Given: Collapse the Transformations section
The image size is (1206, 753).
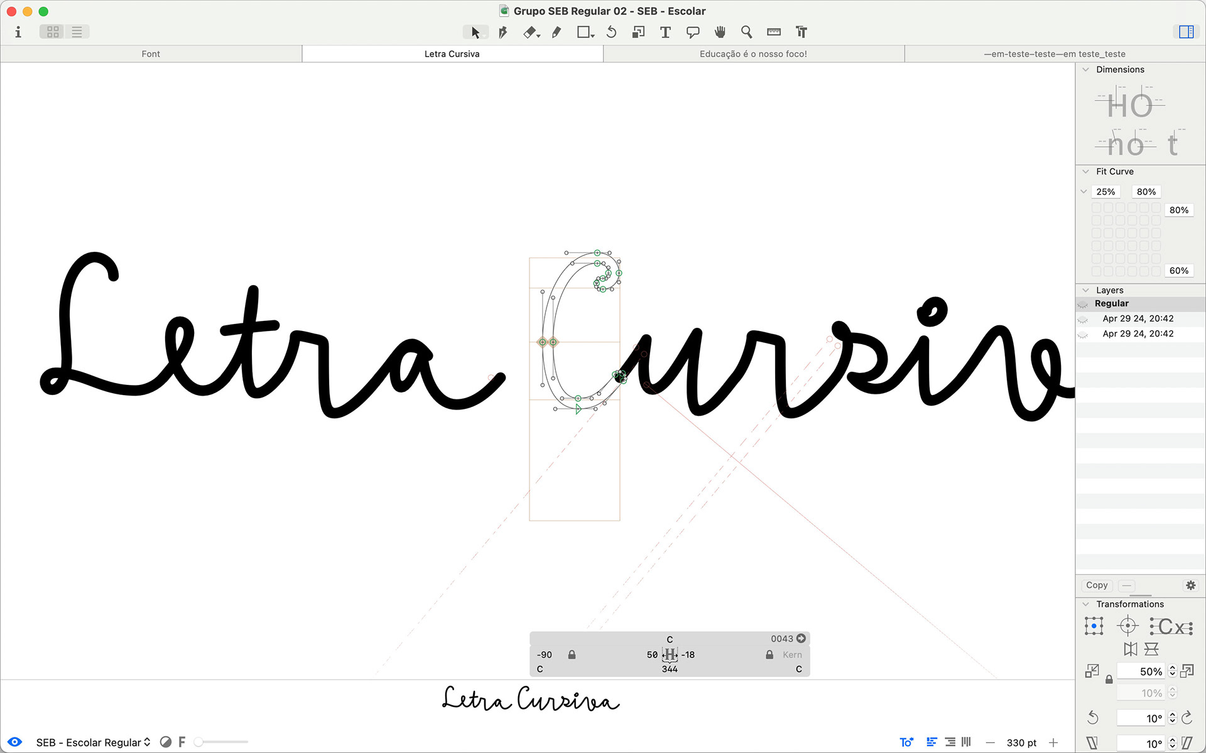Looking at the screenshot, I should click(1085, 604).
